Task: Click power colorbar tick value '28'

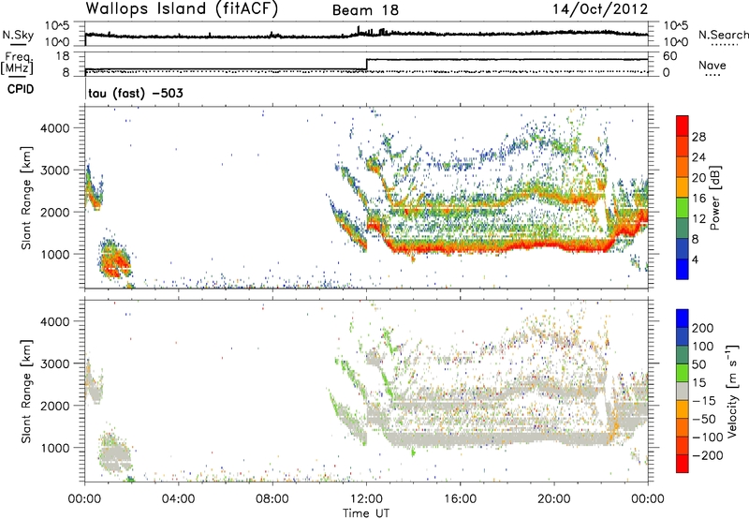Action: pos(698,137)
